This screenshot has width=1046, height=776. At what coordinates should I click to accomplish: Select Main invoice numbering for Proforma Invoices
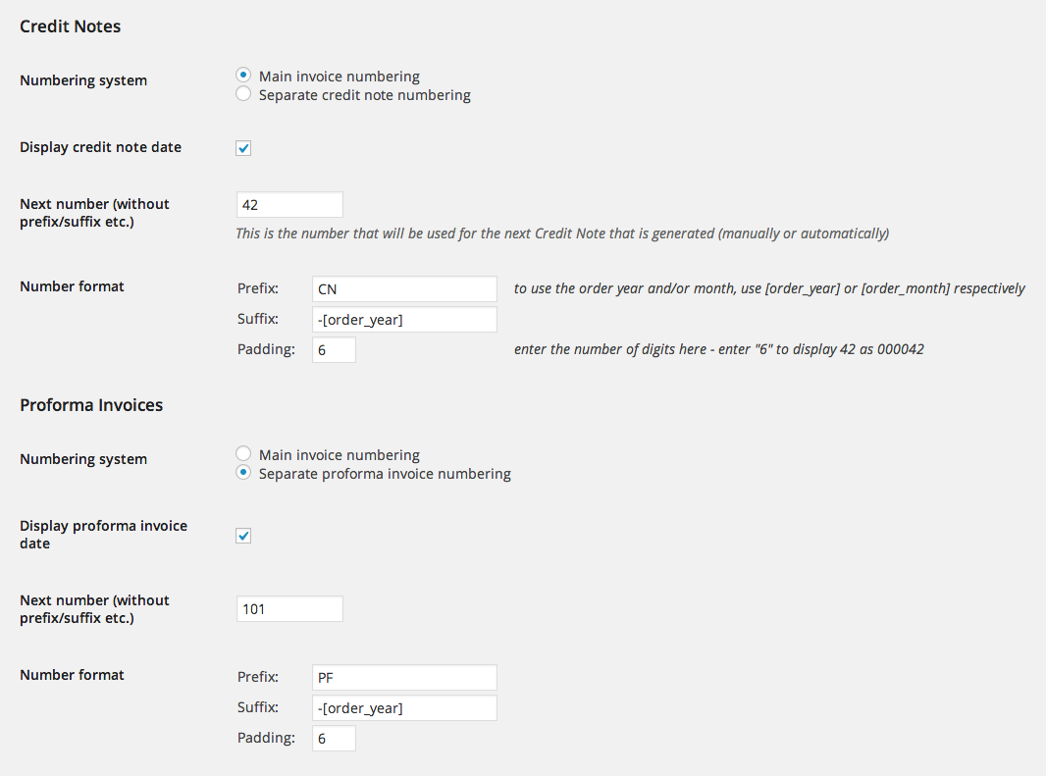(x=243, y=454)
